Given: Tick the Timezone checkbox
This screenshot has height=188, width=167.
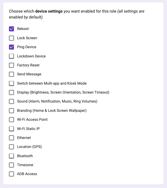Looking at the screenshot, I should 11,165.
